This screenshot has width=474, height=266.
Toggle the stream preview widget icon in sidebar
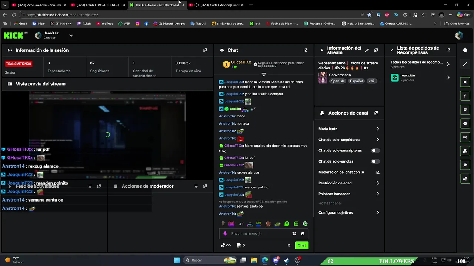pos(465,82)
